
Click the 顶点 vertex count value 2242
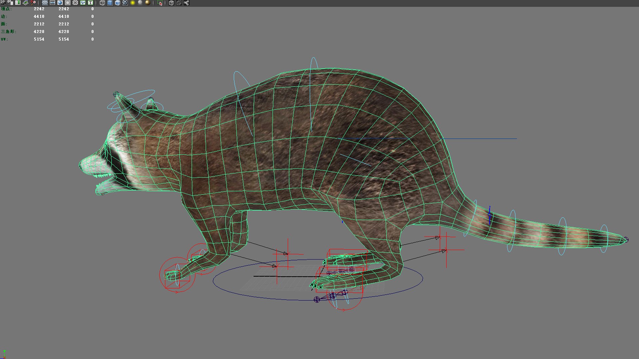(x=39, y=9)
